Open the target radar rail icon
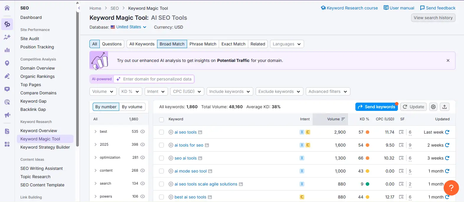 tap(7, 102)
